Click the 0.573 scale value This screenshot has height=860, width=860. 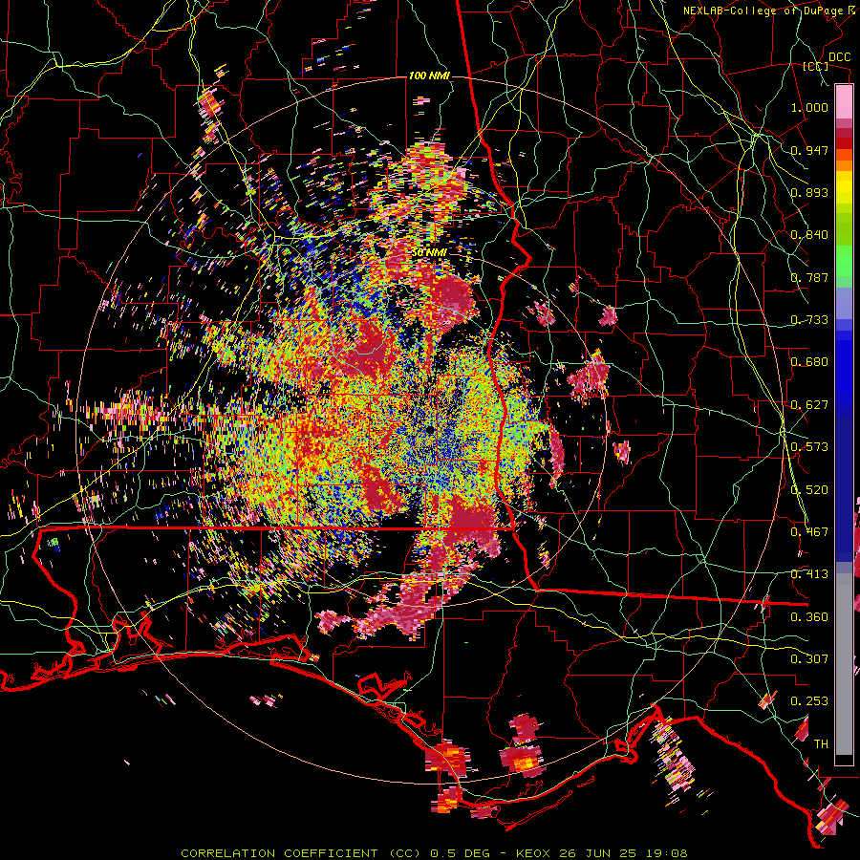click(x=809, y=446)
